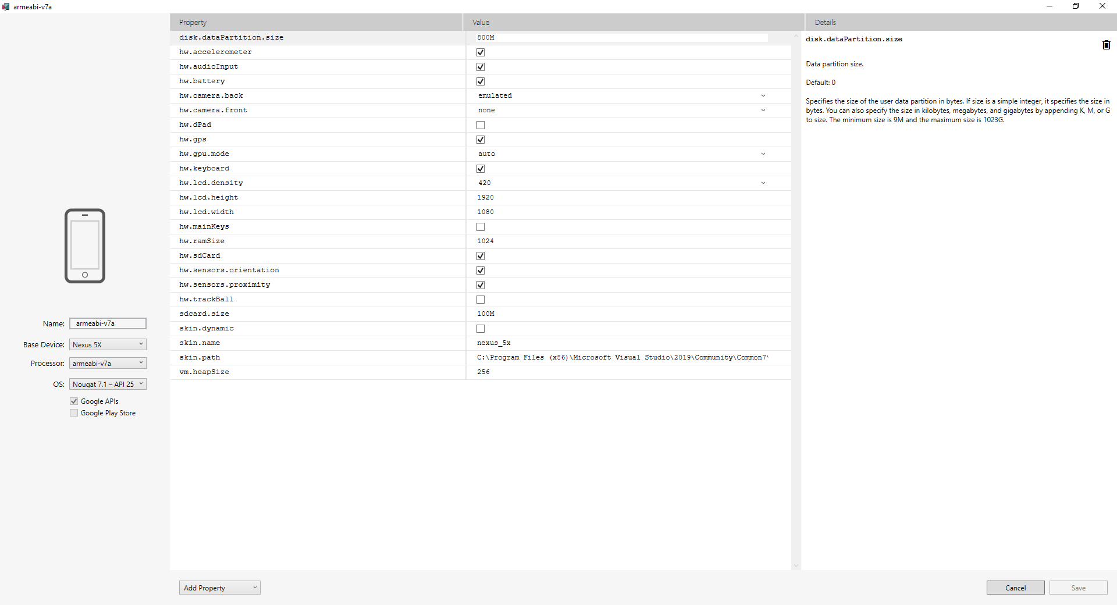1117x605 pixels.
Task: Expand hw.gpu.mode auto dropdown
Action: (x=622, y=154)
